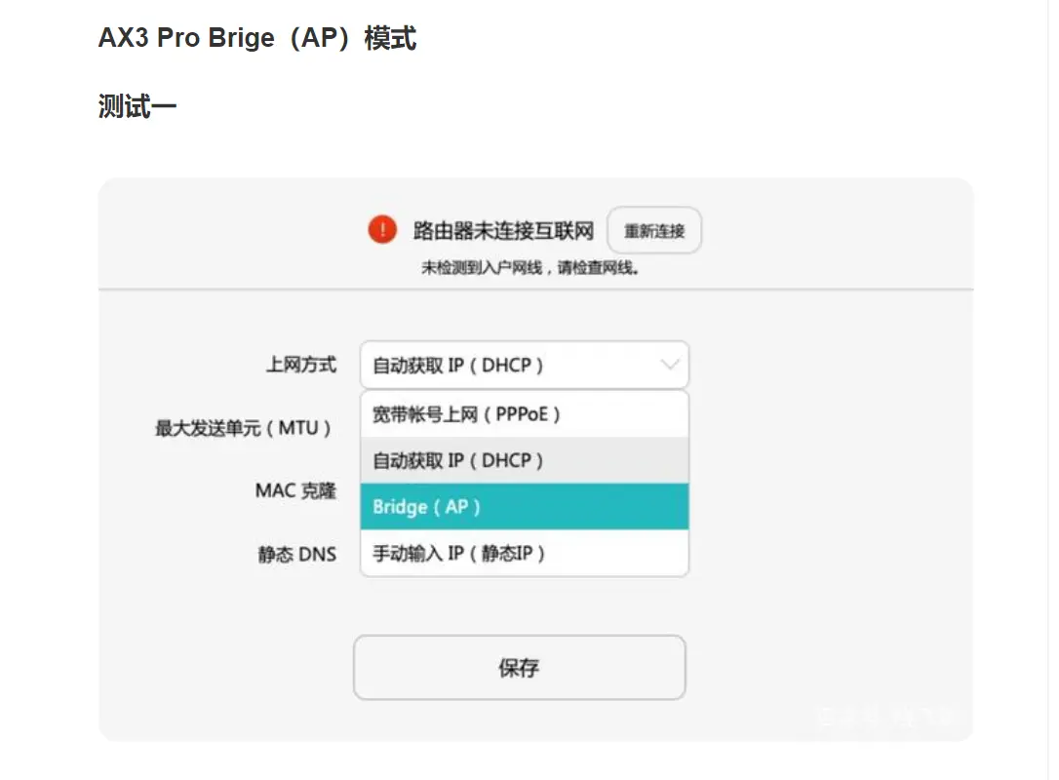Screen dimensions: 1059x780
Task: Click the 测试一 subheading
Action: [137, 106]
